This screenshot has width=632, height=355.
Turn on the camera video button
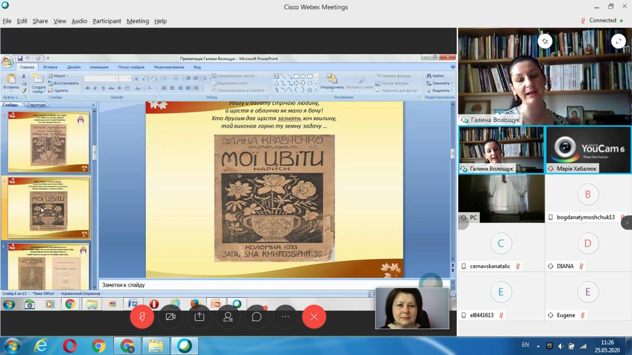[171, 317]
